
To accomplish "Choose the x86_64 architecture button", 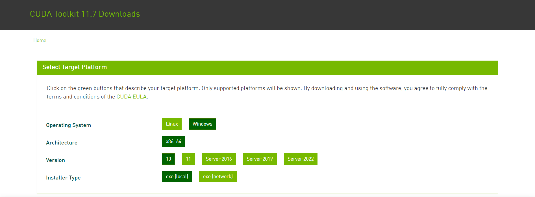I will 173,141.
